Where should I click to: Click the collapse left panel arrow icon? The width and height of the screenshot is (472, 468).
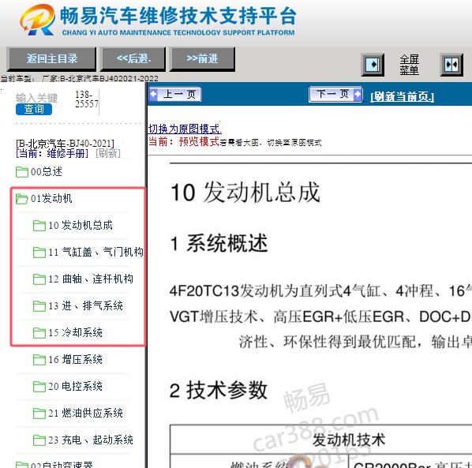tap(373, 65)
